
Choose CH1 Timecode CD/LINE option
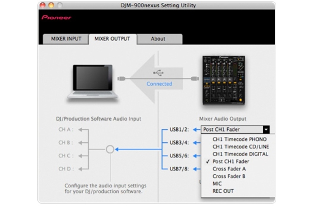pyautogui.click(x=241, y=147)
